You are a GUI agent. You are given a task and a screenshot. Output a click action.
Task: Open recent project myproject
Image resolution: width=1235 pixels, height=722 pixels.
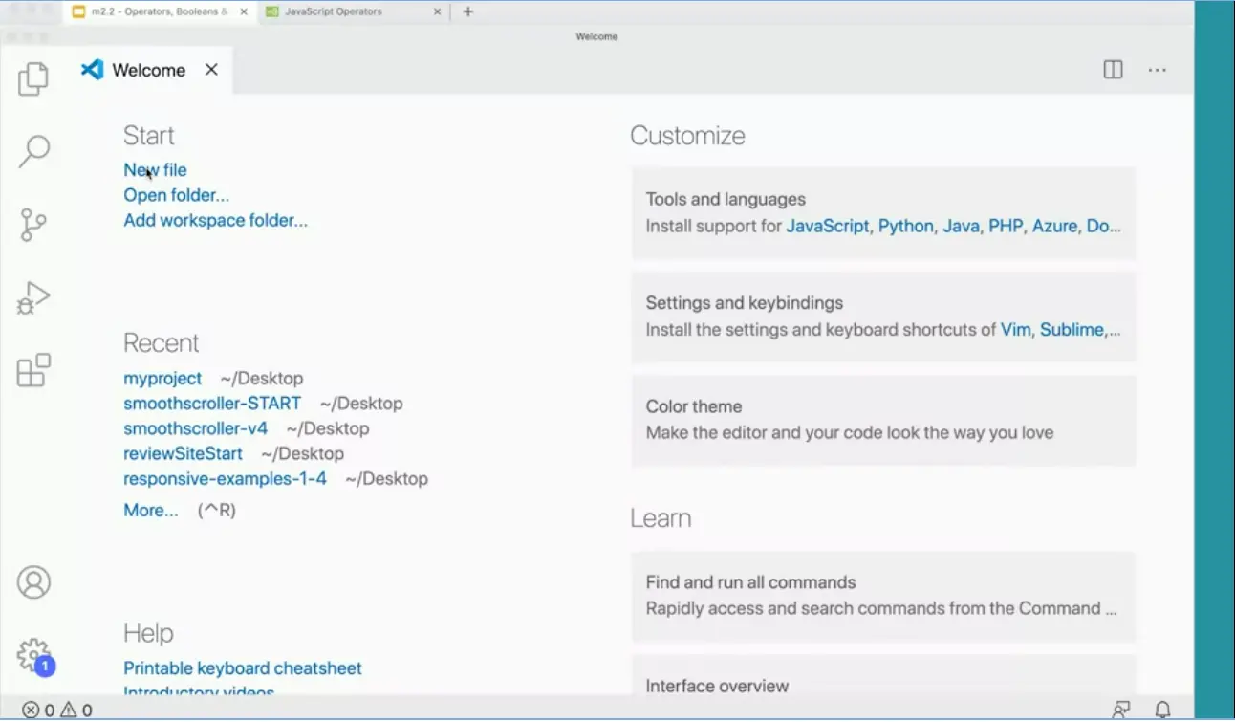(162, 379)
